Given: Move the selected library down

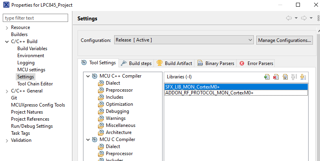Looking at the screenshot, I should point(303,77).
